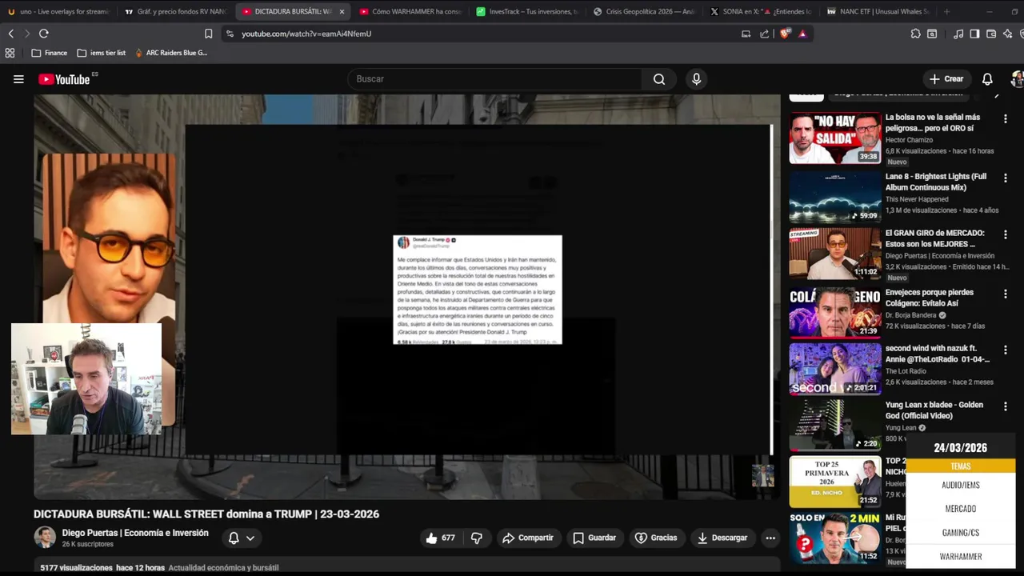
Task: Like the video with thumbs-up (677)
Action: tap(440, 538)
